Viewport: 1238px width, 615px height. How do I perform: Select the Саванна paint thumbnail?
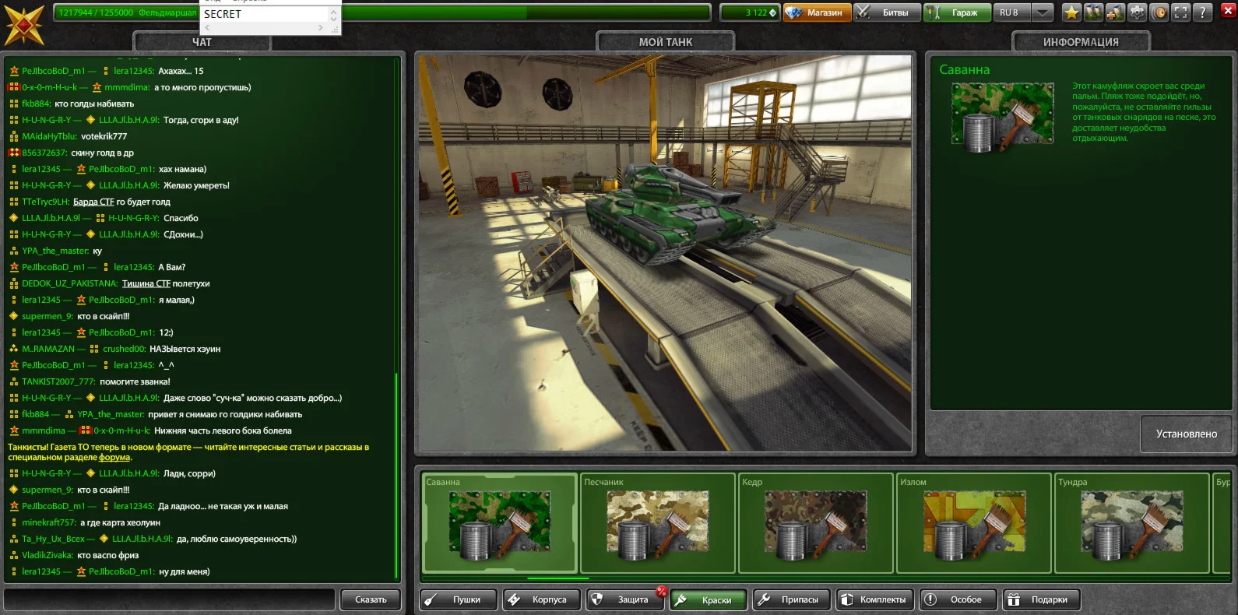[499, 523]
